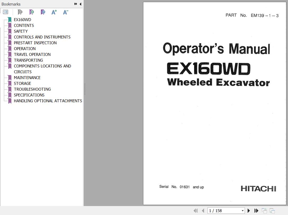Screen dimensions: 288x215
Task: Click the EX160WD bookmark ribbon icon
Action: (x=10, y=20)
